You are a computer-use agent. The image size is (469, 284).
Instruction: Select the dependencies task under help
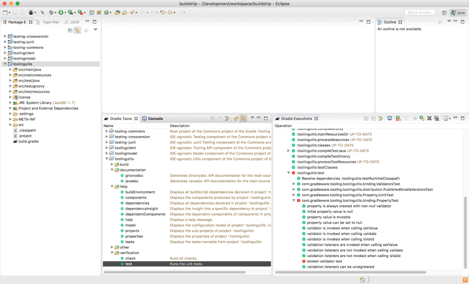pos(137,203)
